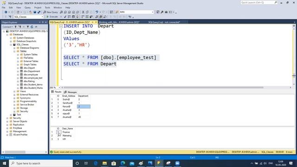This screenshot has height=167, width=297.
Task: Select the Programmability folder
Action: pyautogui.click(x=28, y=101)
